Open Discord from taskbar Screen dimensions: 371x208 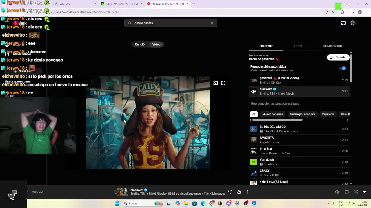[x=229, y=203]
